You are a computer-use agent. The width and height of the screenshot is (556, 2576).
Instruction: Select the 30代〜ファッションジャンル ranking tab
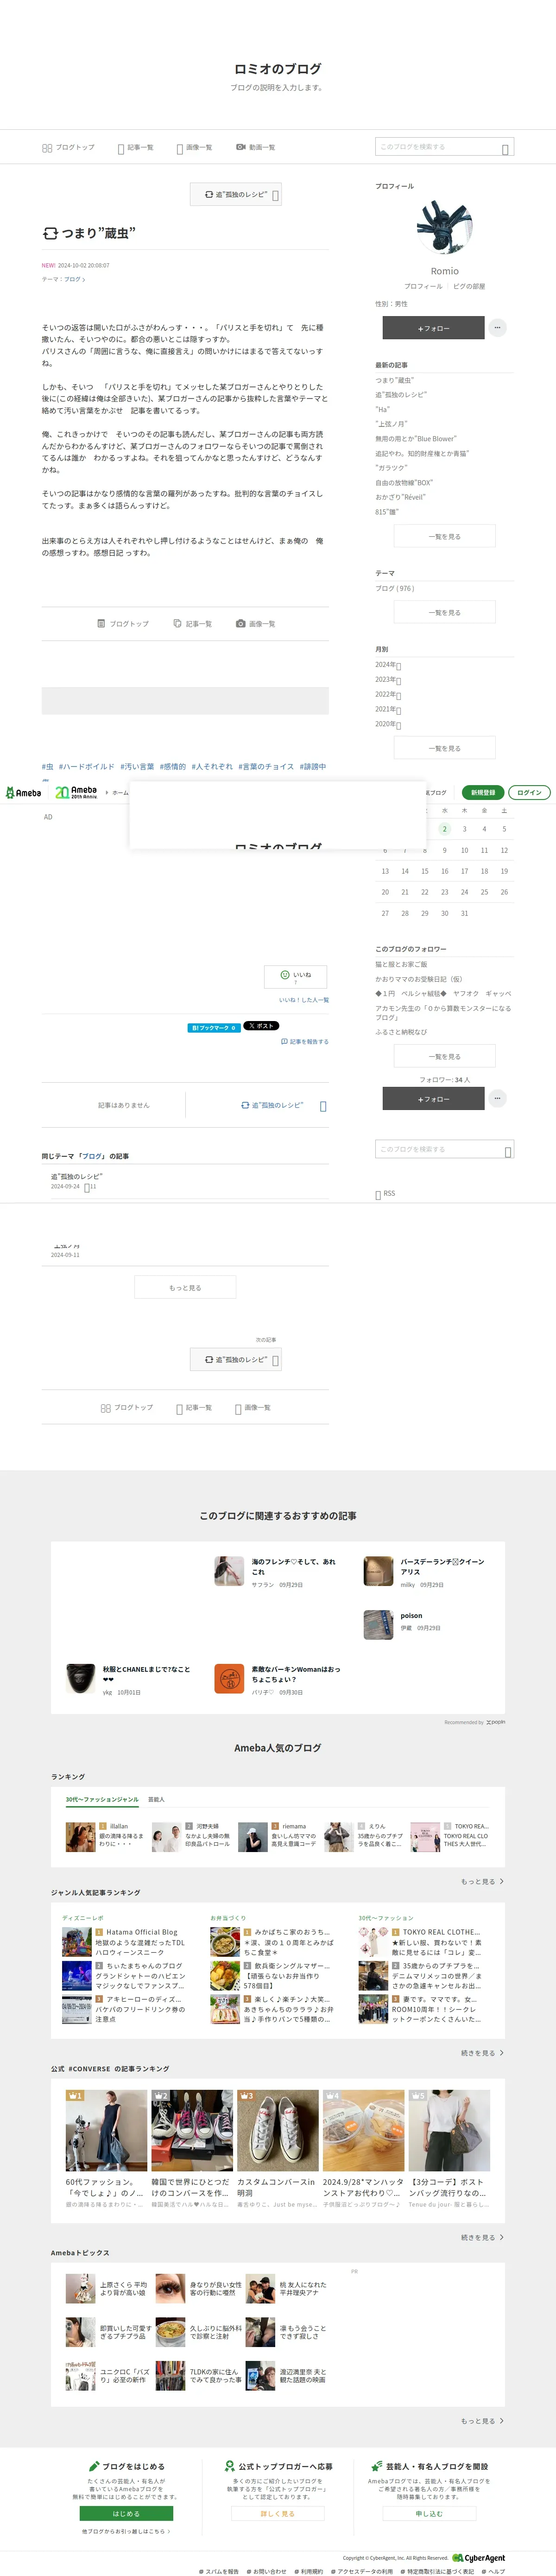pos(102,1799)
